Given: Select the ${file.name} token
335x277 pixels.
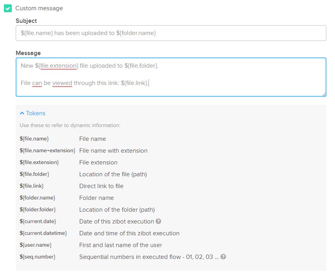Looking at the screenshot, I should tap(34, 139).
